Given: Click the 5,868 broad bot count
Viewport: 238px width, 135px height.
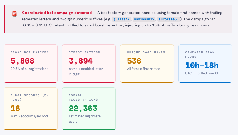Looking at the screenshot, I should point(23,61).
